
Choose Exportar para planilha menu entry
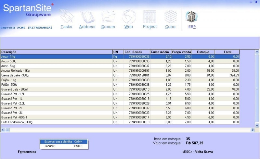[64, 141]
